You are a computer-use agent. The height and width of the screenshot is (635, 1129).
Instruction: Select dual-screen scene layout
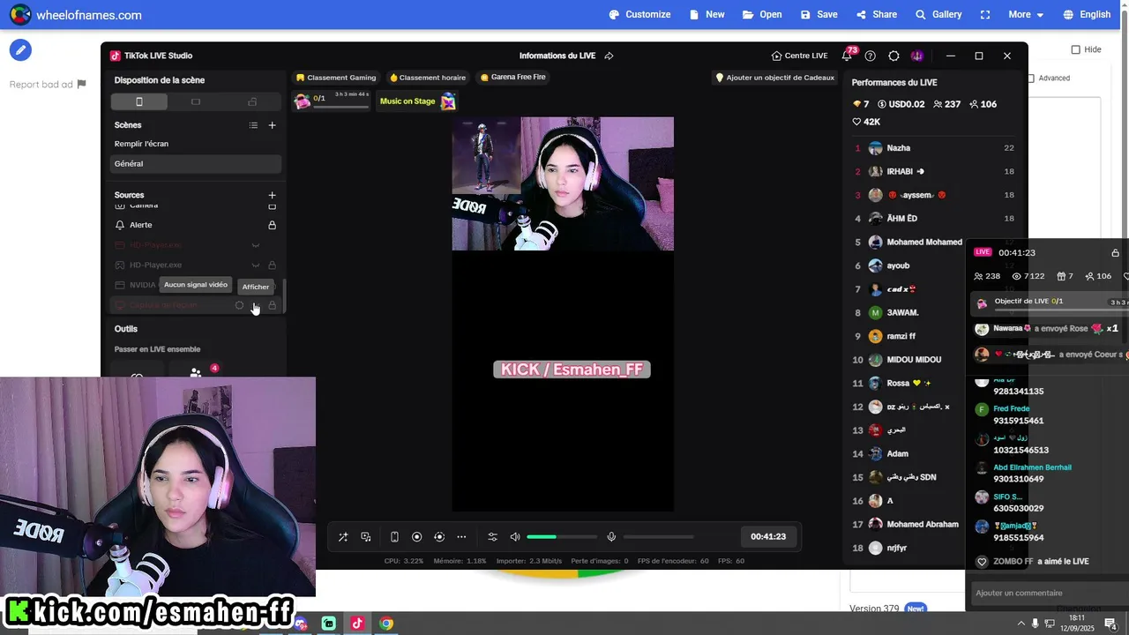[x=252, y=101]
